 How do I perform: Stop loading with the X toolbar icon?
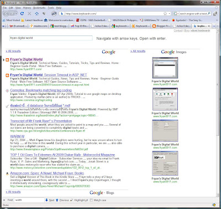(x=29, y=13)
